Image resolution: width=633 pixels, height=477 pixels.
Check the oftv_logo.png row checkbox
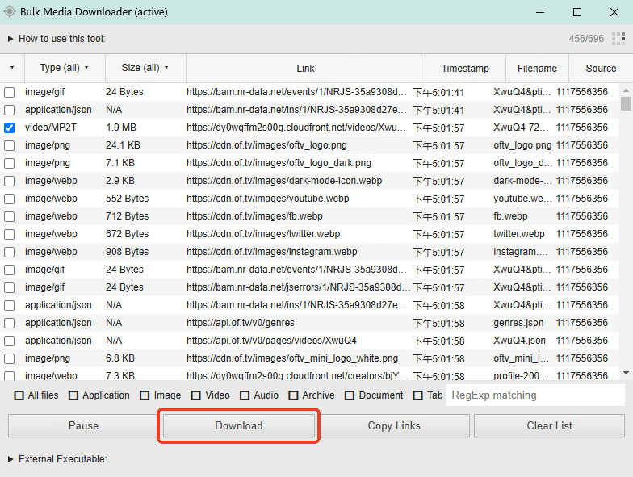(x=10, y=145)
